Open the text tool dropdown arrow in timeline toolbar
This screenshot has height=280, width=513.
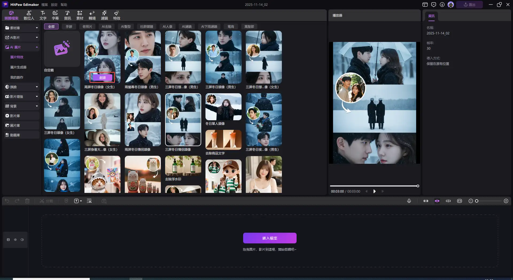(81, 201)
